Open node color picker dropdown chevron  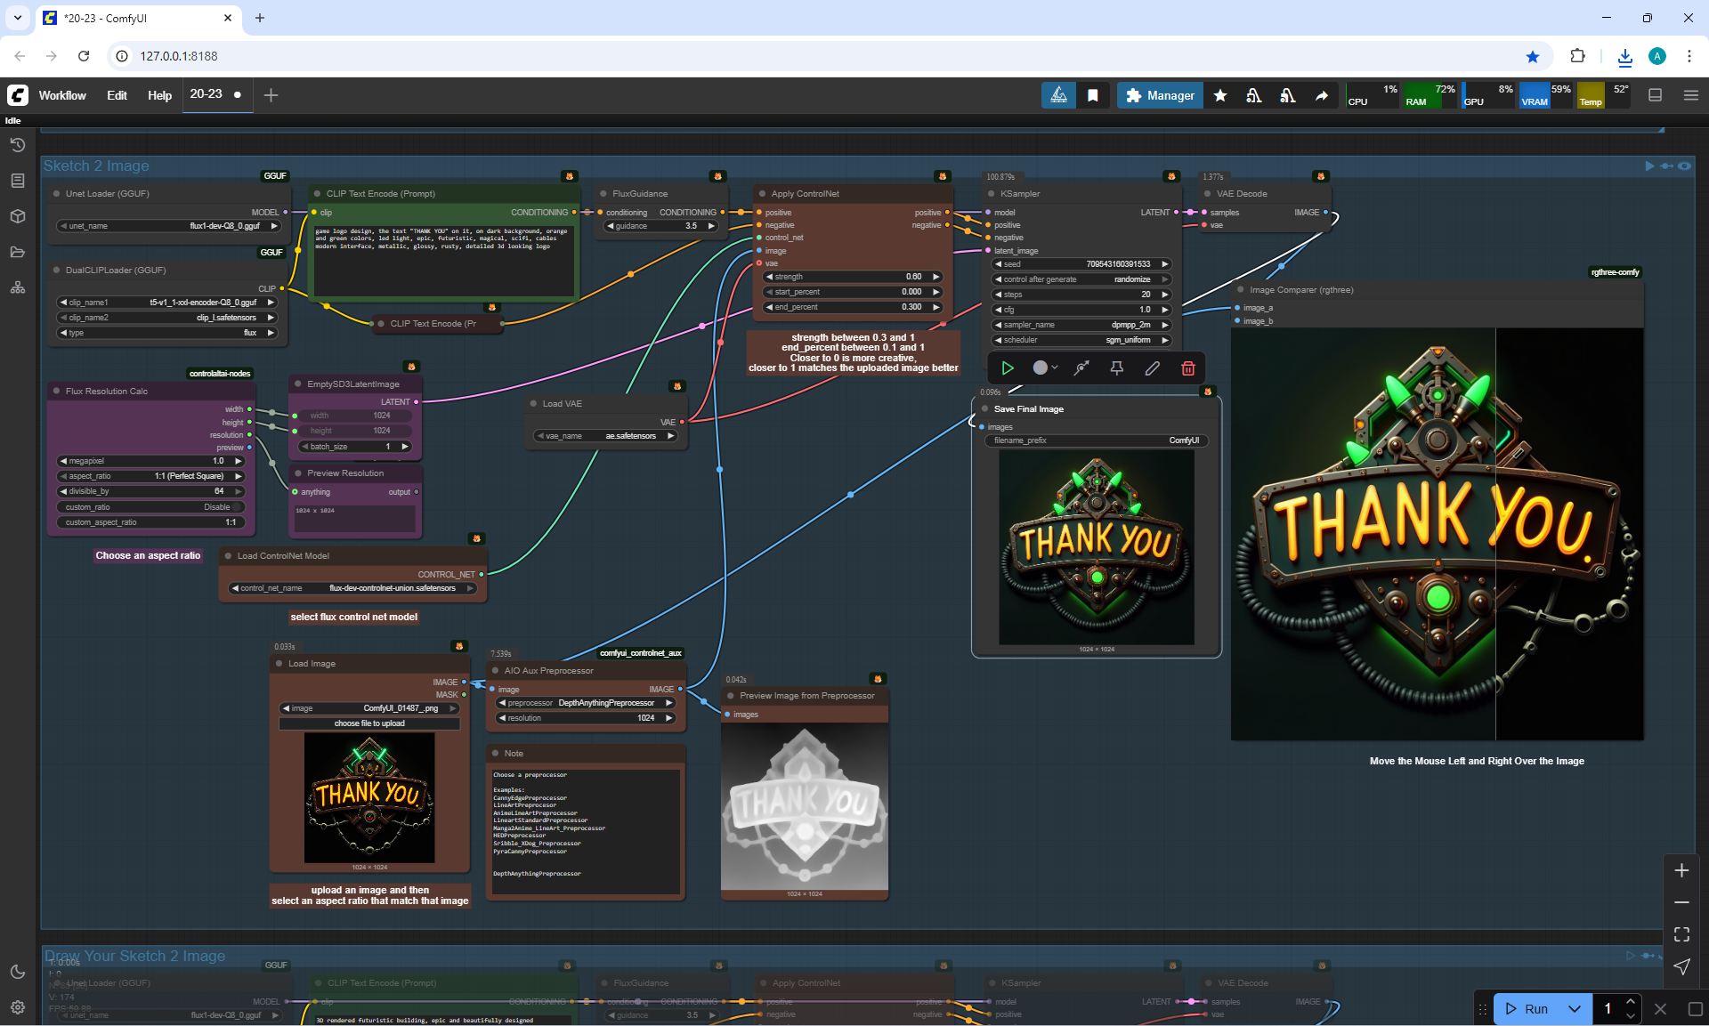point(1055,368)
